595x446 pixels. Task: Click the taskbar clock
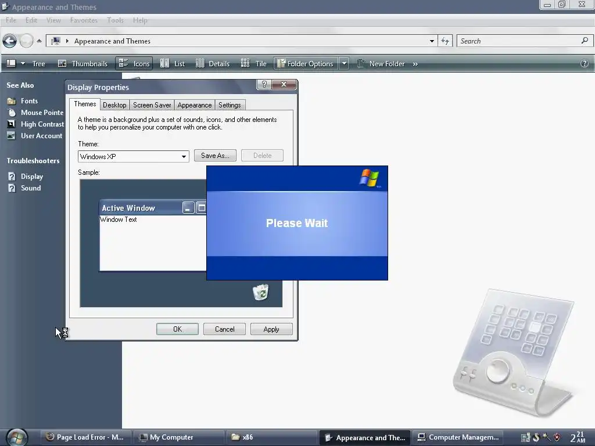578,437
